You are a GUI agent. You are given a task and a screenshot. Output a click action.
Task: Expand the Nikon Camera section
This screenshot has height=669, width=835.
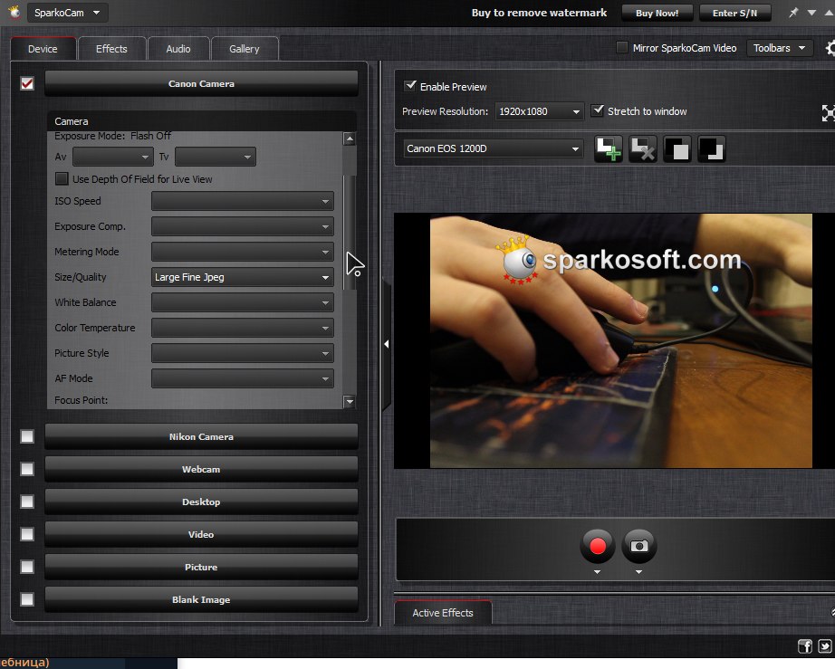click(201, 436)
